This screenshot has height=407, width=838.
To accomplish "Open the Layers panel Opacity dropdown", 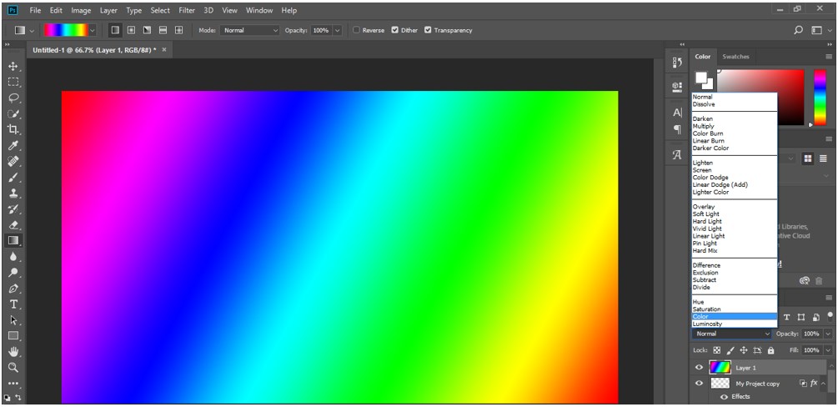I will 828,334.
